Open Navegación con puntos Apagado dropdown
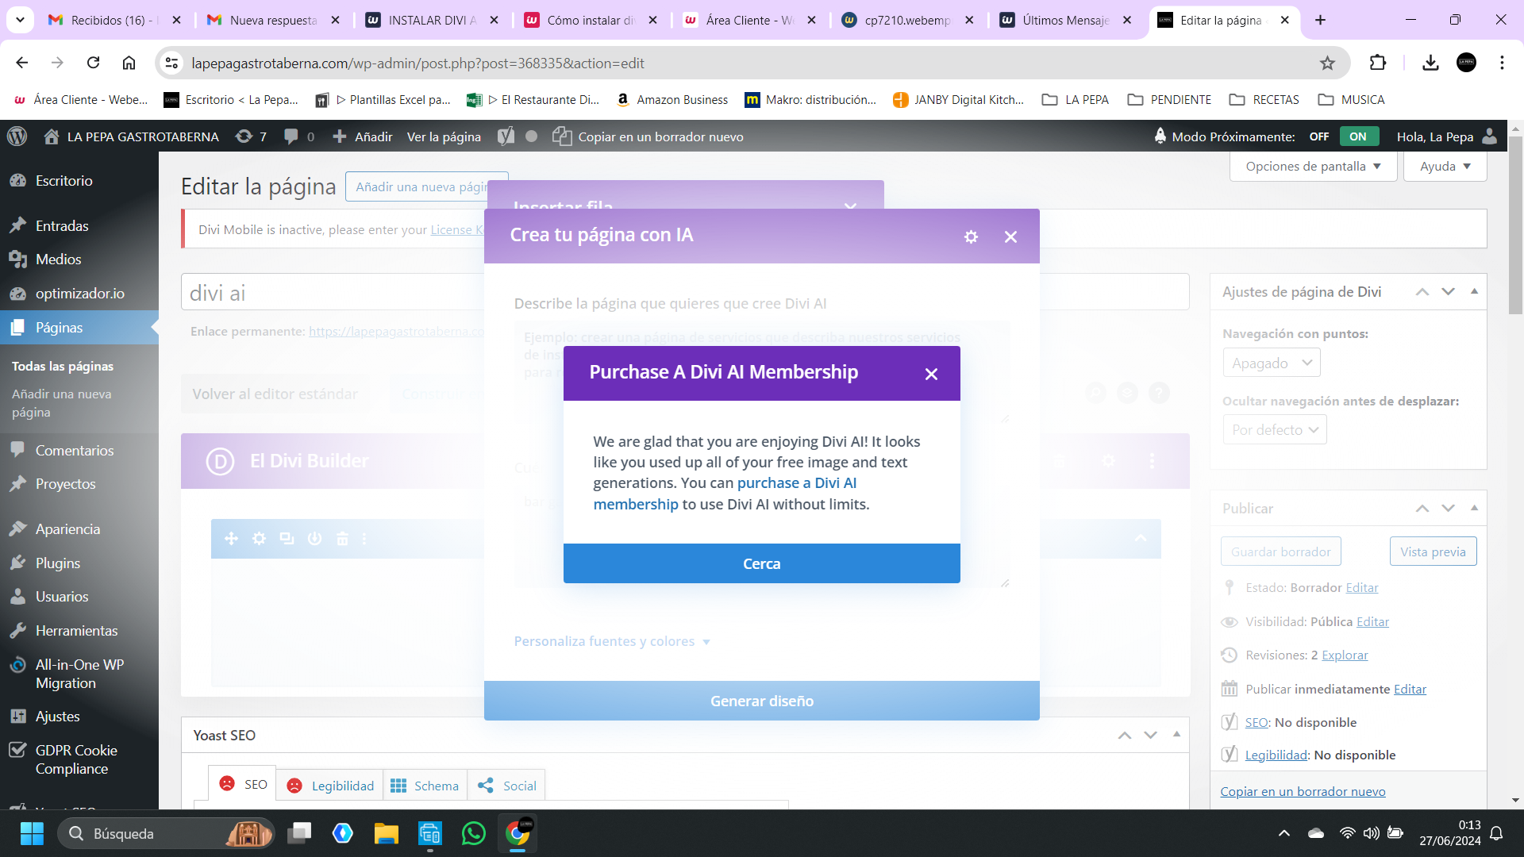1524x857 pixels. click(x=1272, y=363)
